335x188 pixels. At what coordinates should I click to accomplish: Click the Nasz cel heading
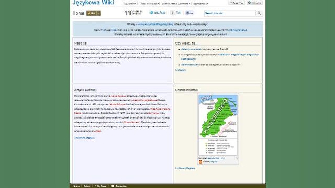pyautogui.click(x=81, y=43)
